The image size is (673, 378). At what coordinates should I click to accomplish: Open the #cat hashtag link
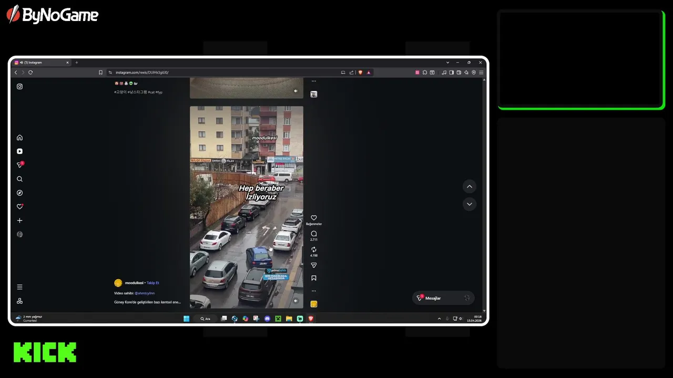tap(151, 92)
